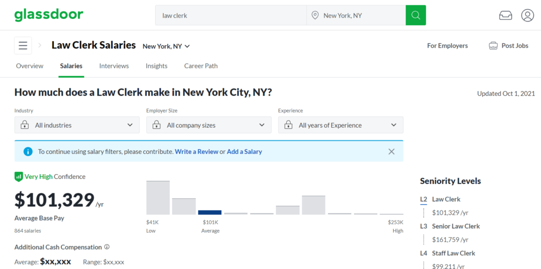Click the Add a Salary link
The height and width of the screenshot is (269, 541).
pos(244,151)
